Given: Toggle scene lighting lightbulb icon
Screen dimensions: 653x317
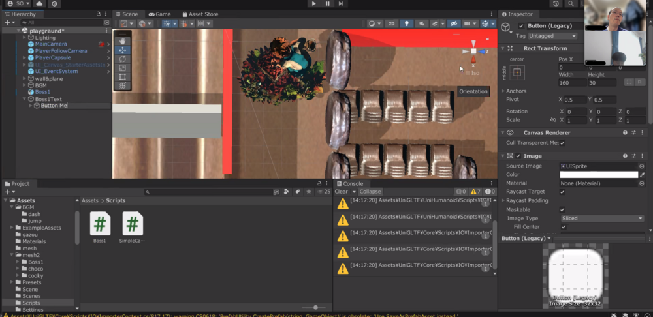Looking at the screenshot, I should coord(406,23).
